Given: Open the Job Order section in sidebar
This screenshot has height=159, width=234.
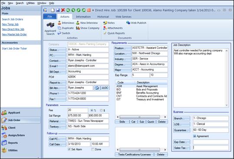Looking at the screenshot, I should 20,120.
